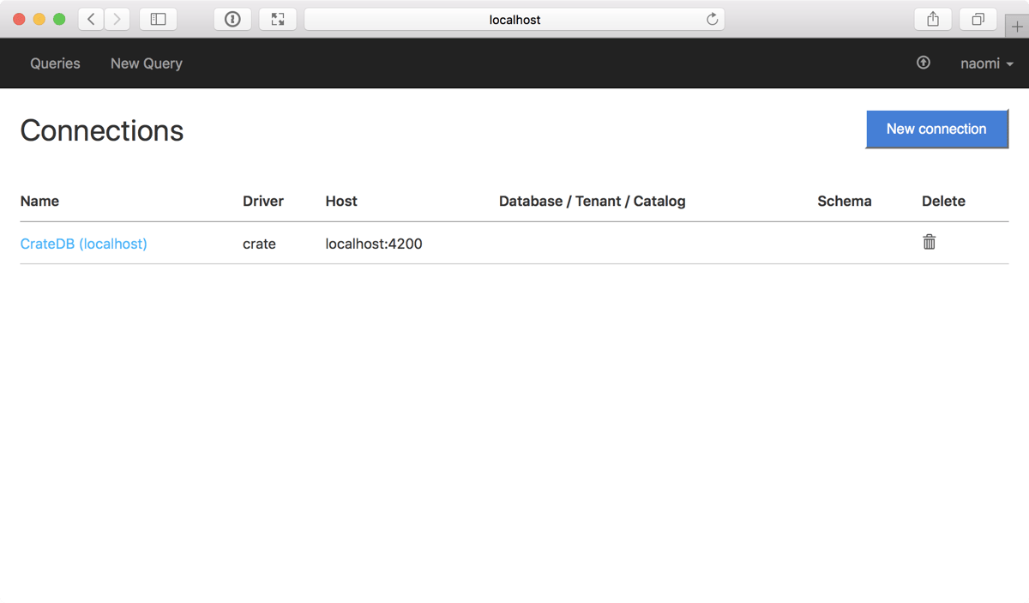Click the version upload icon in the navbar
The width and height of the screenshot is (1029, 603).
point(923,63)
